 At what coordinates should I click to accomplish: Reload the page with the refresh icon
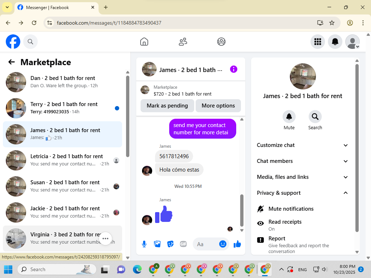[x=34, y=23]
